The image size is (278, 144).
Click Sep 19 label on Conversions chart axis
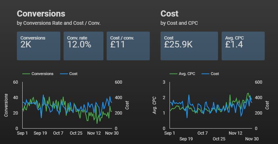(x=41, y=133)
